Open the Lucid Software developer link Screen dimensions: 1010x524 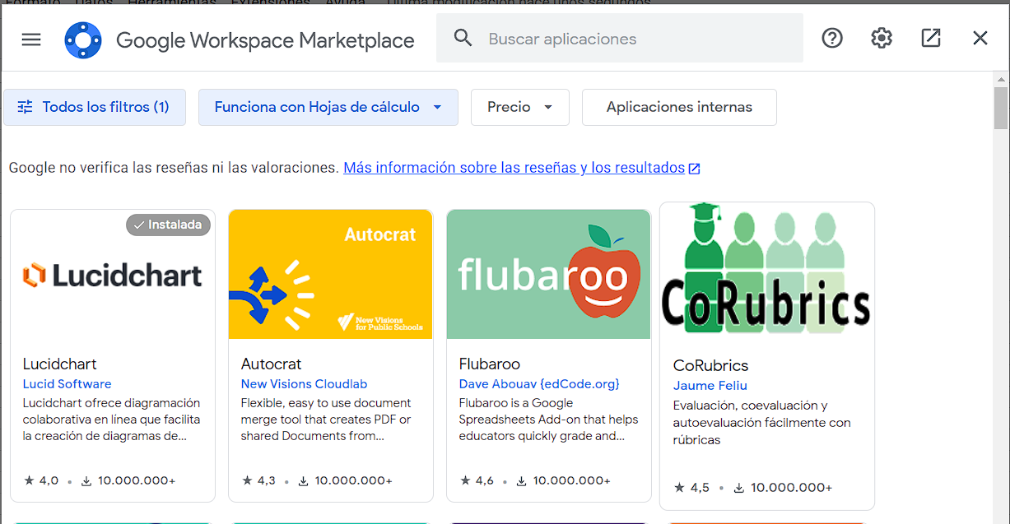(67, 384)
